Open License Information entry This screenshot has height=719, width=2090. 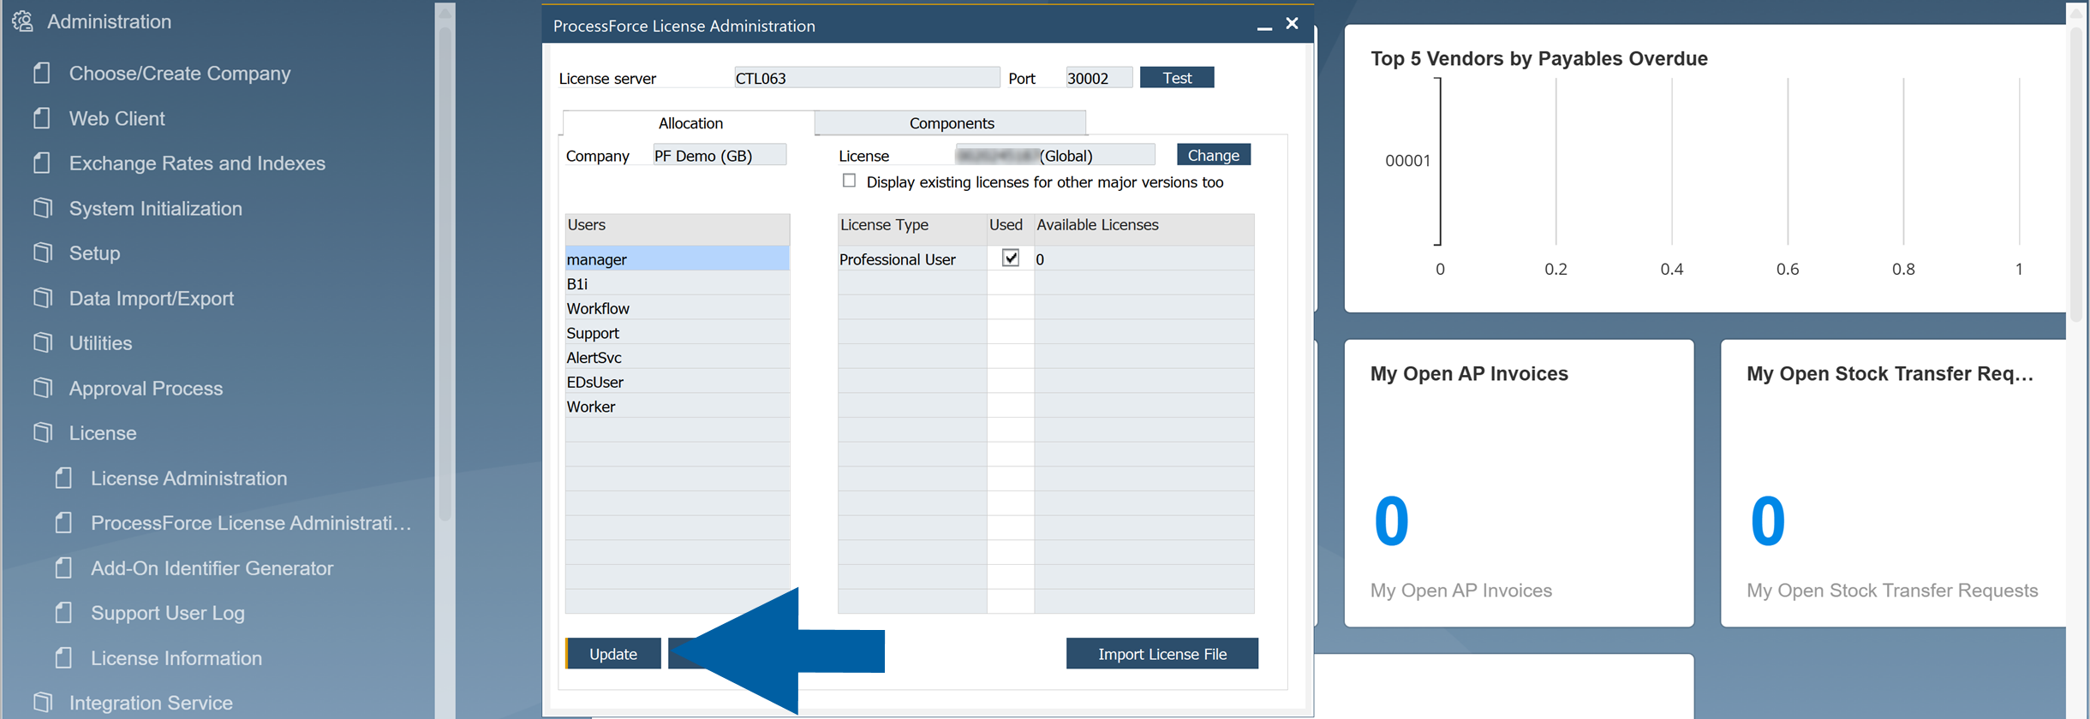pyautogui.click(x=176, y=658)
